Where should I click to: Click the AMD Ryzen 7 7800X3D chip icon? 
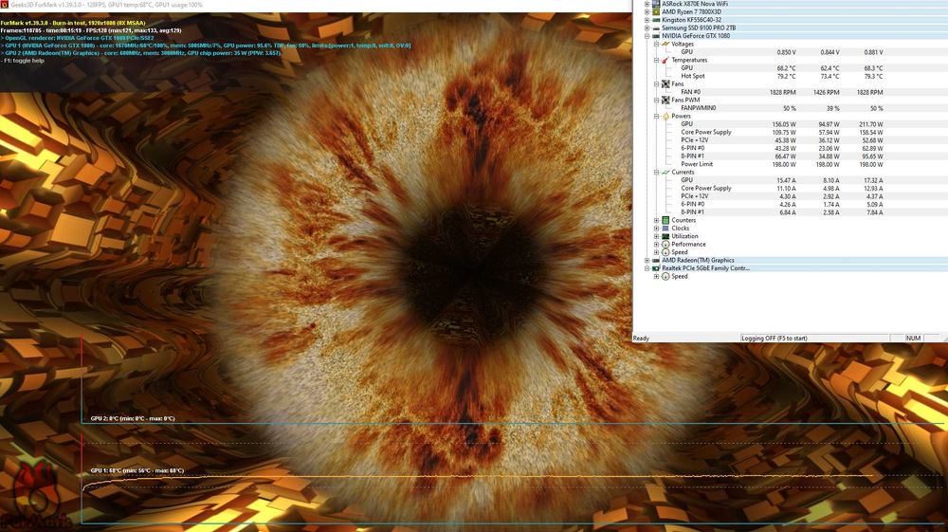click(x=656, y=11)
